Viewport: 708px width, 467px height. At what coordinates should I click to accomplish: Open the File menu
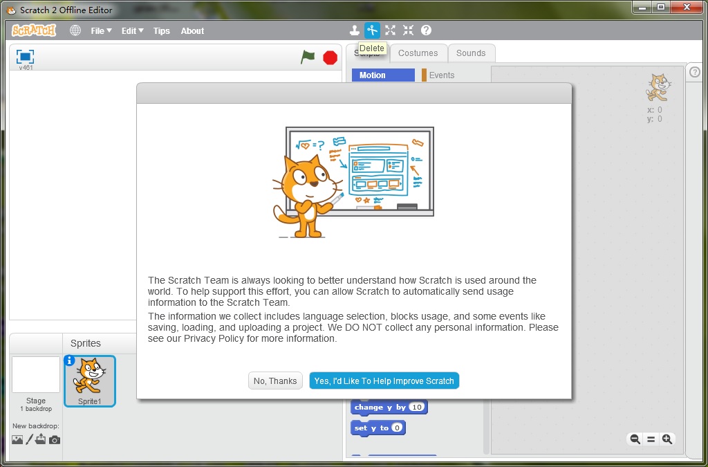tap(101, 30)
